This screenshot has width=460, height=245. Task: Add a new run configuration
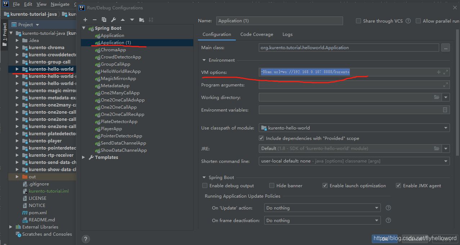point(85,20)
